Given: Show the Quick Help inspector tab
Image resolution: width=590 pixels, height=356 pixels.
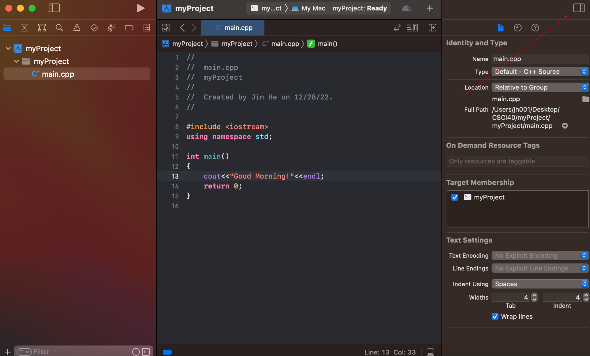Looking at the screenshot, I should tap(535, 28).
